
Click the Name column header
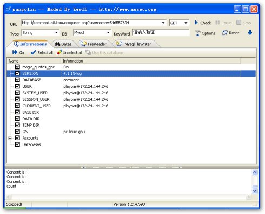(34, 61)
